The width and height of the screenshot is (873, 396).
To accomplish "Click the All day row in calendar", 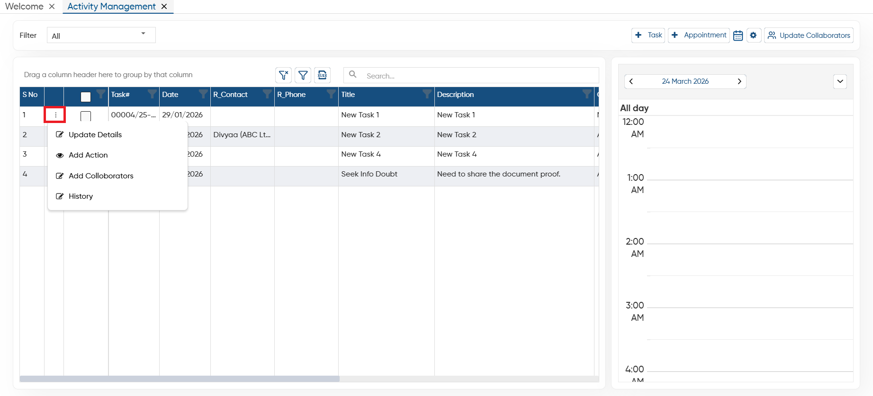I will point(736,108).
